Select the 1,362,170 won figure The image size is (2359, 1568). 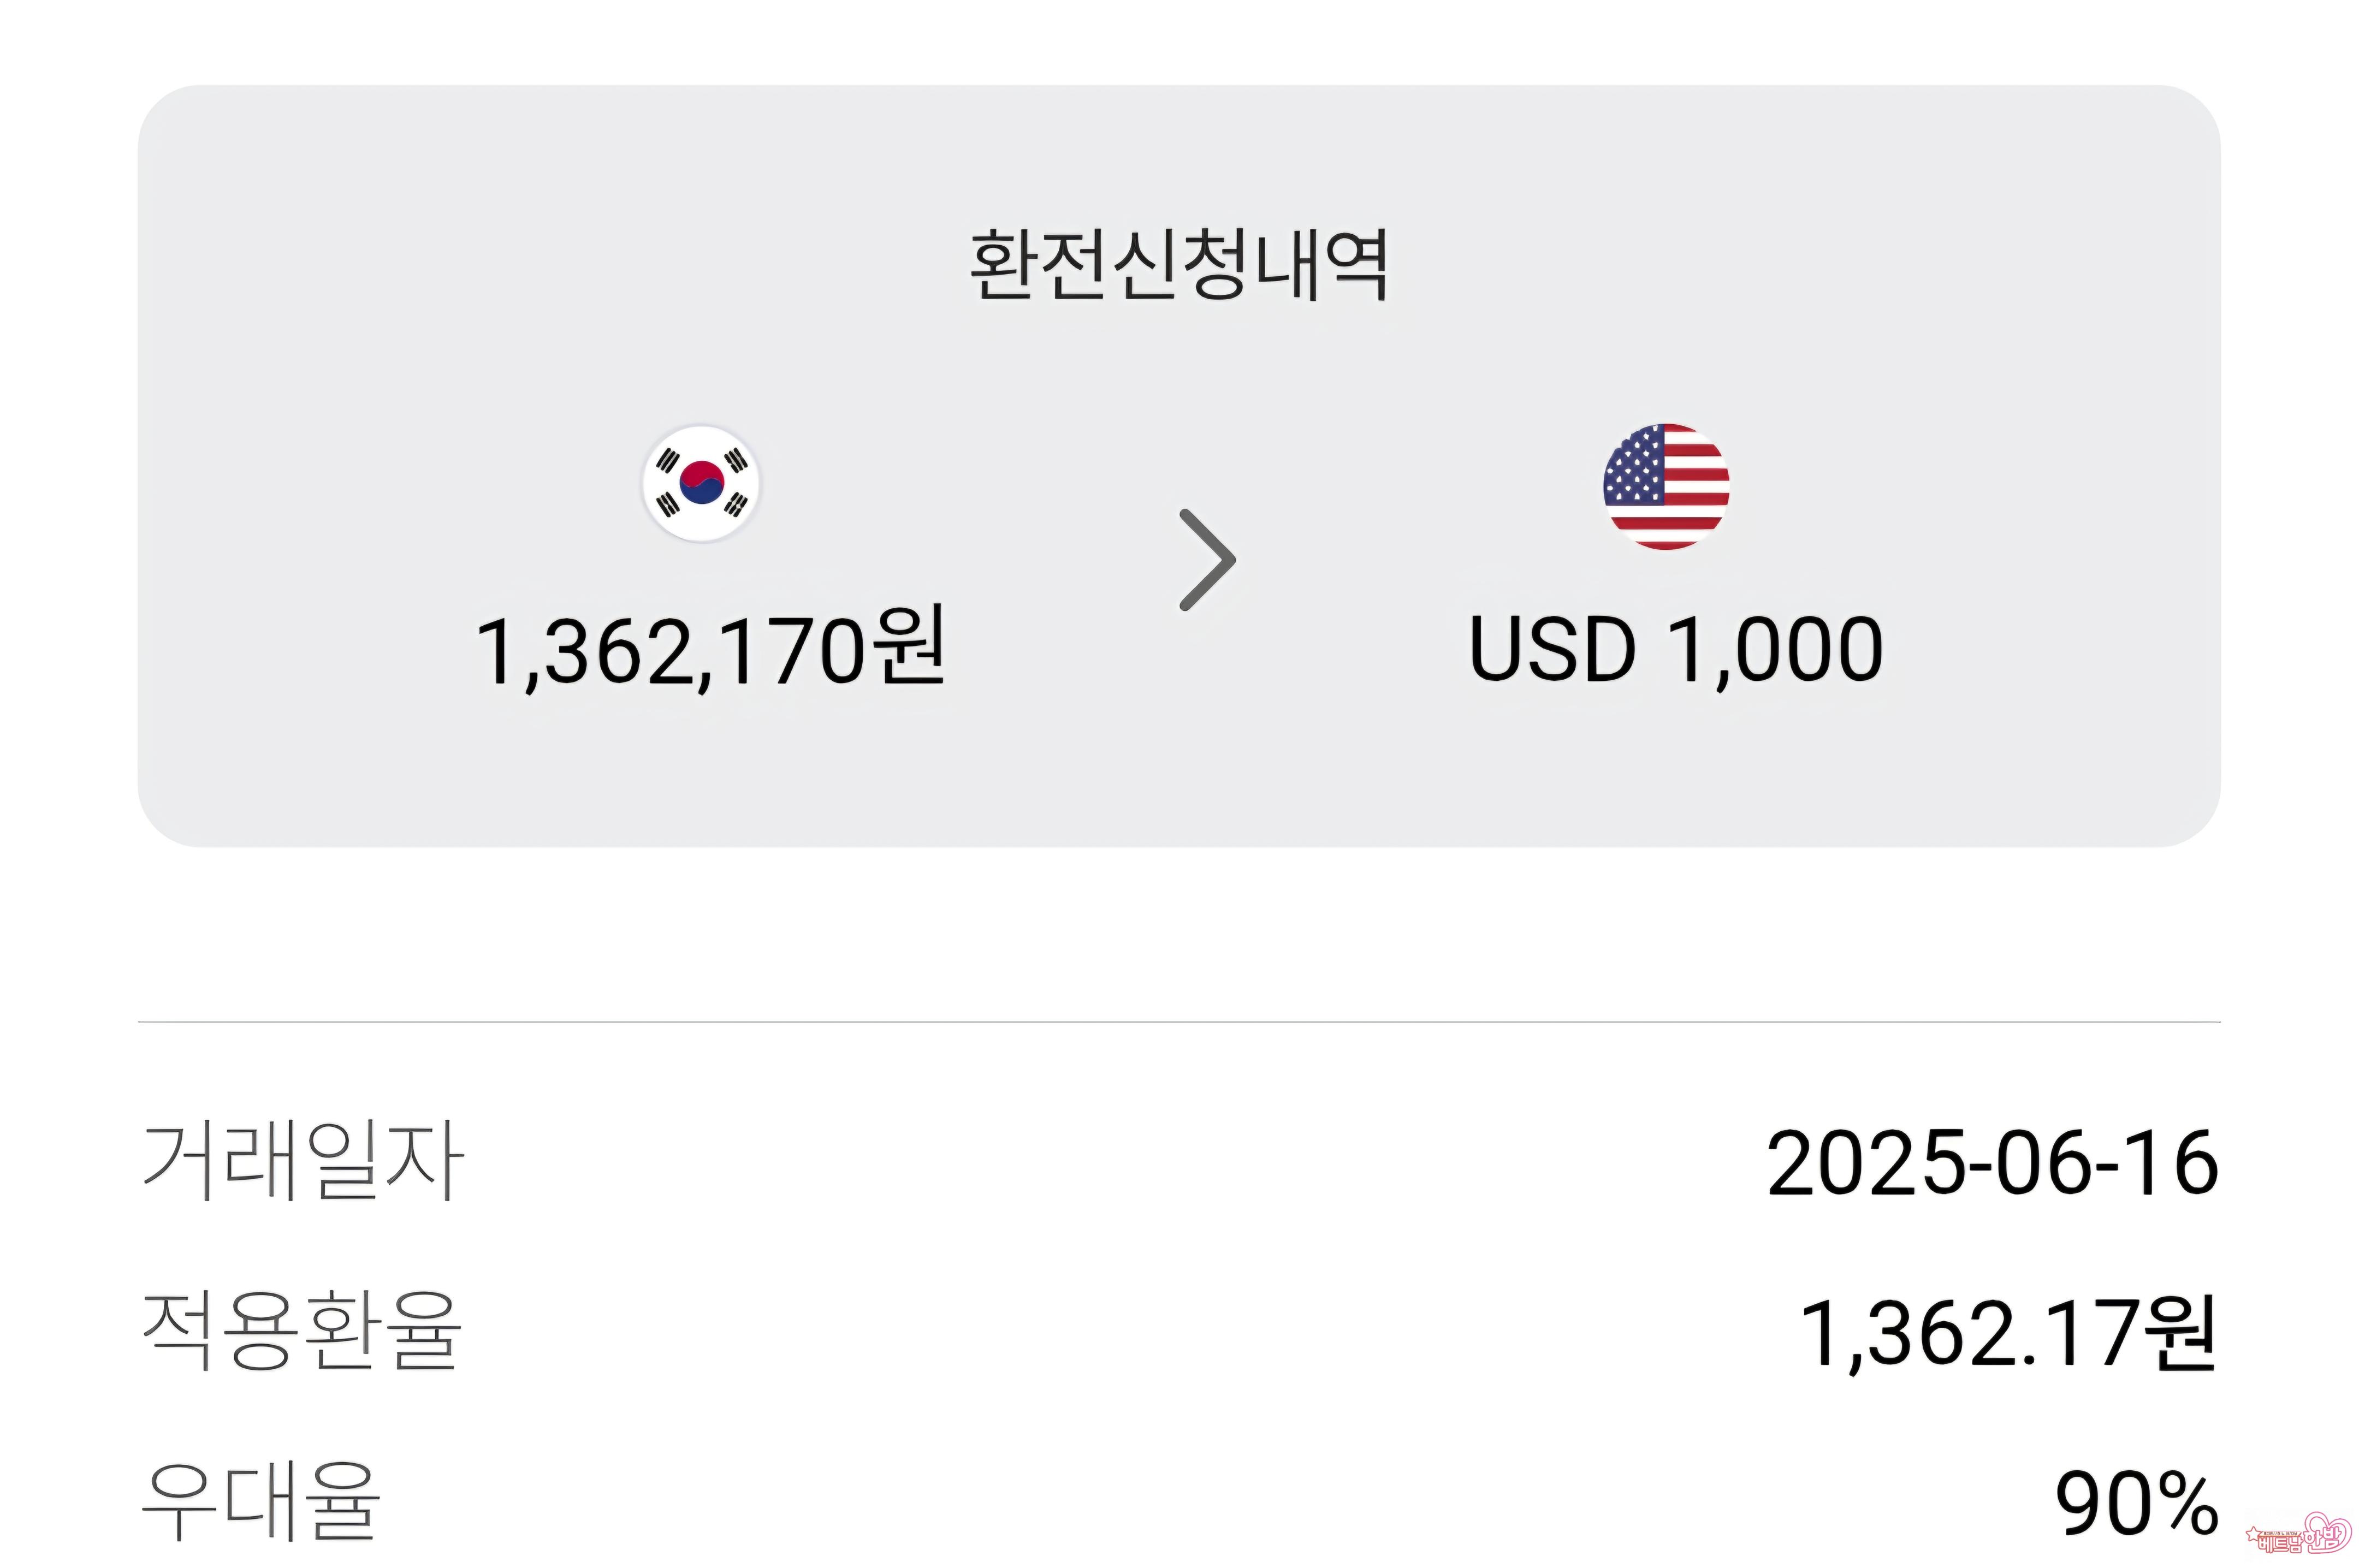[670, 652]
